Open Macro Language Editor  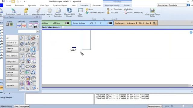point(38,12)
